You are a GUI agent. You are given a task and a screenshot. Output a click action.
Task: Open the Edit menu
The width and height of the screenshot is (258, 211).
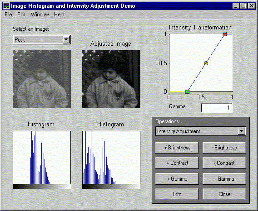[21, 14]
